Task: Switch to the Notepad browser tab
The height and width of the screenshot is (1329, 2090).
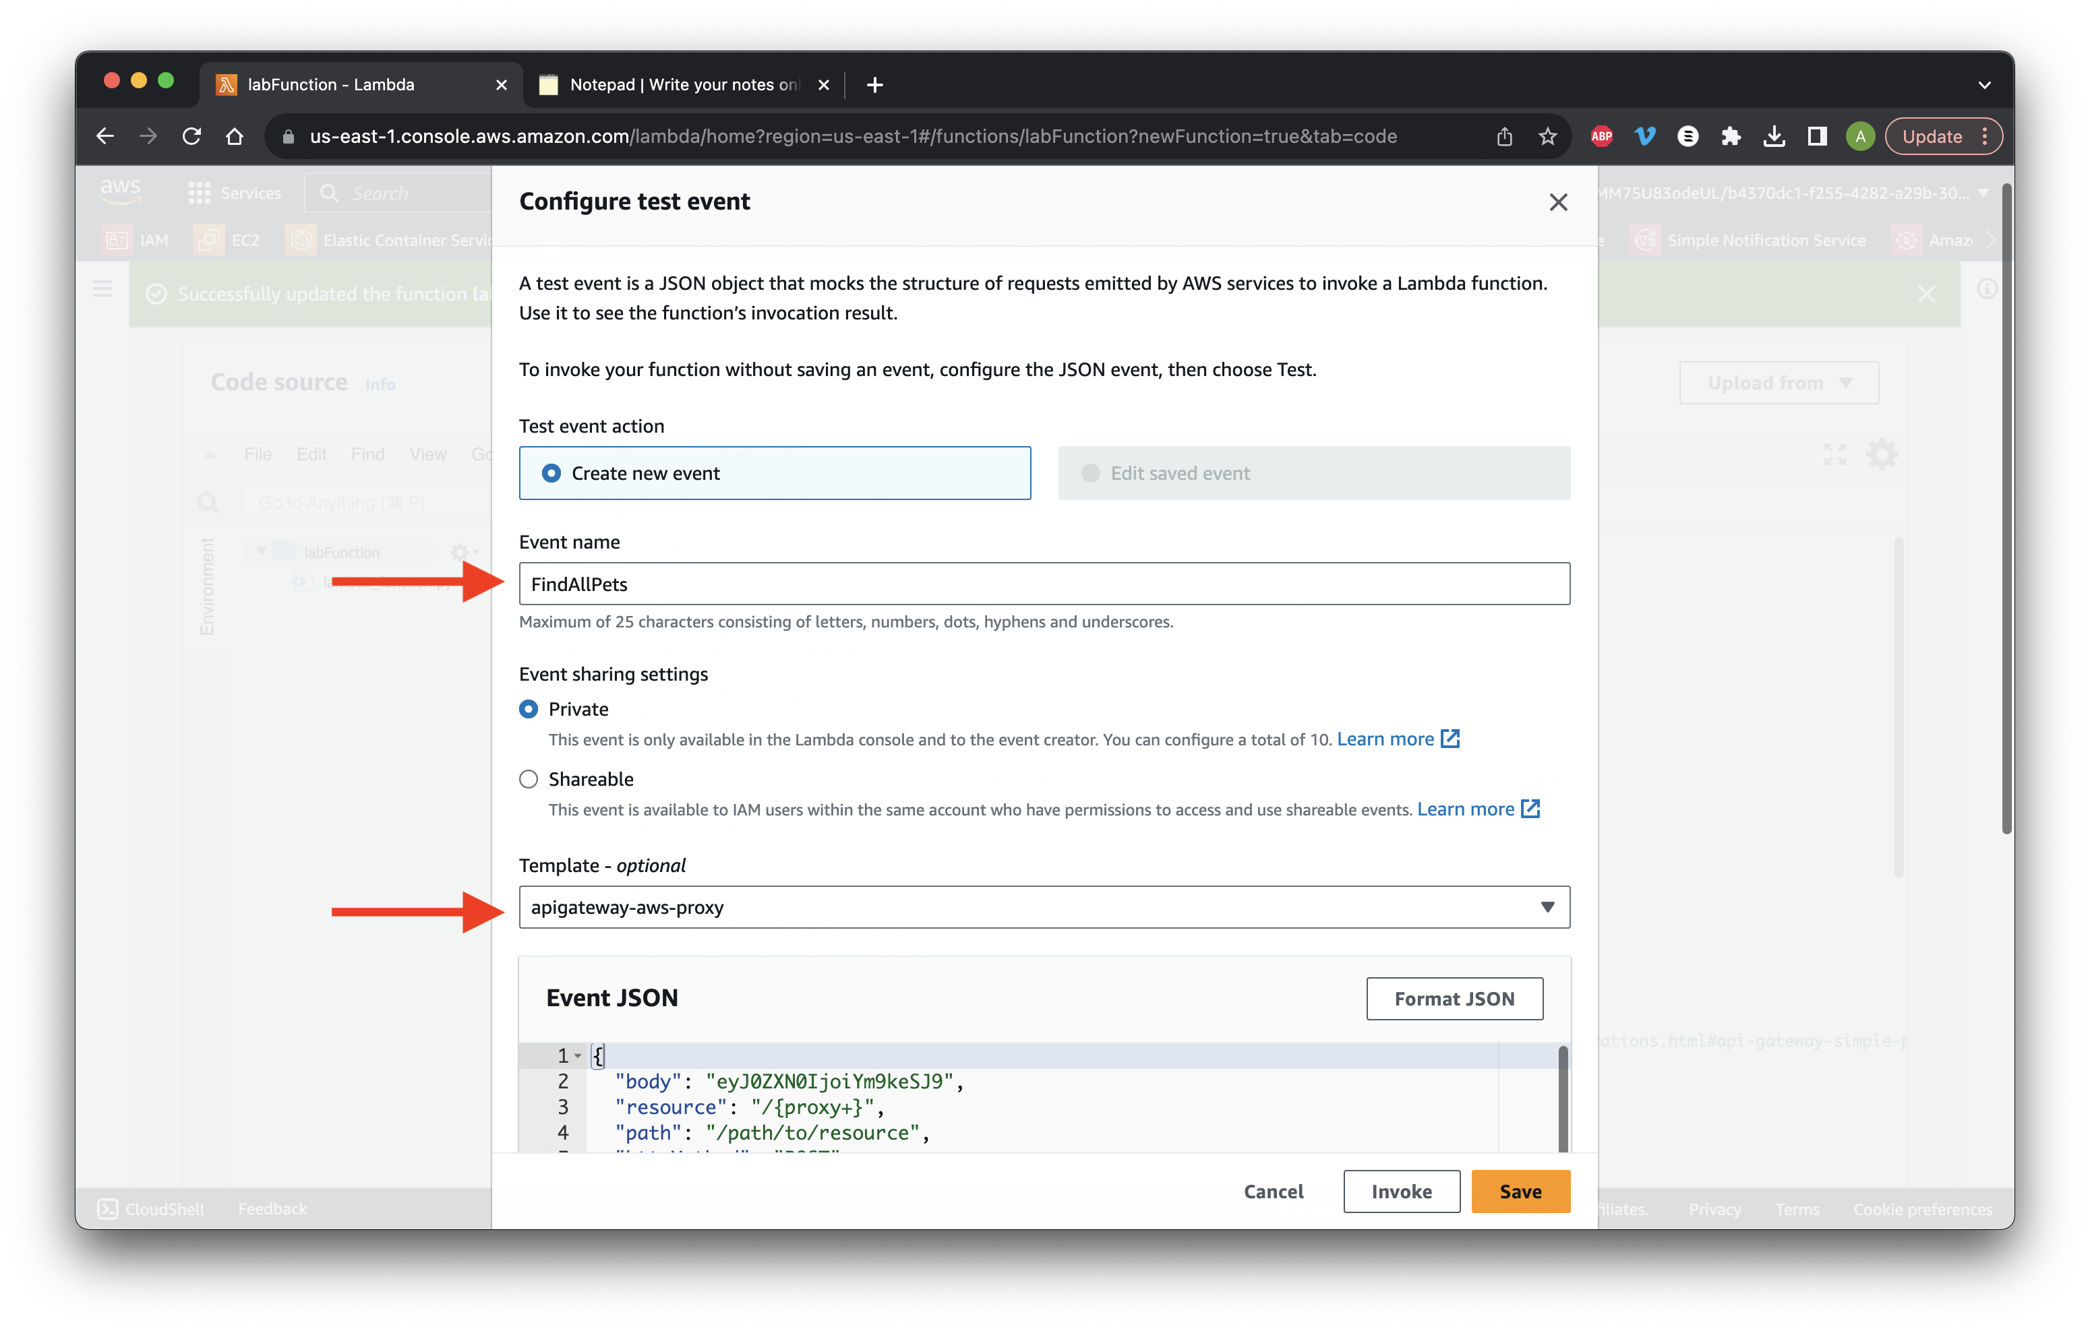Action: (683, 84)
